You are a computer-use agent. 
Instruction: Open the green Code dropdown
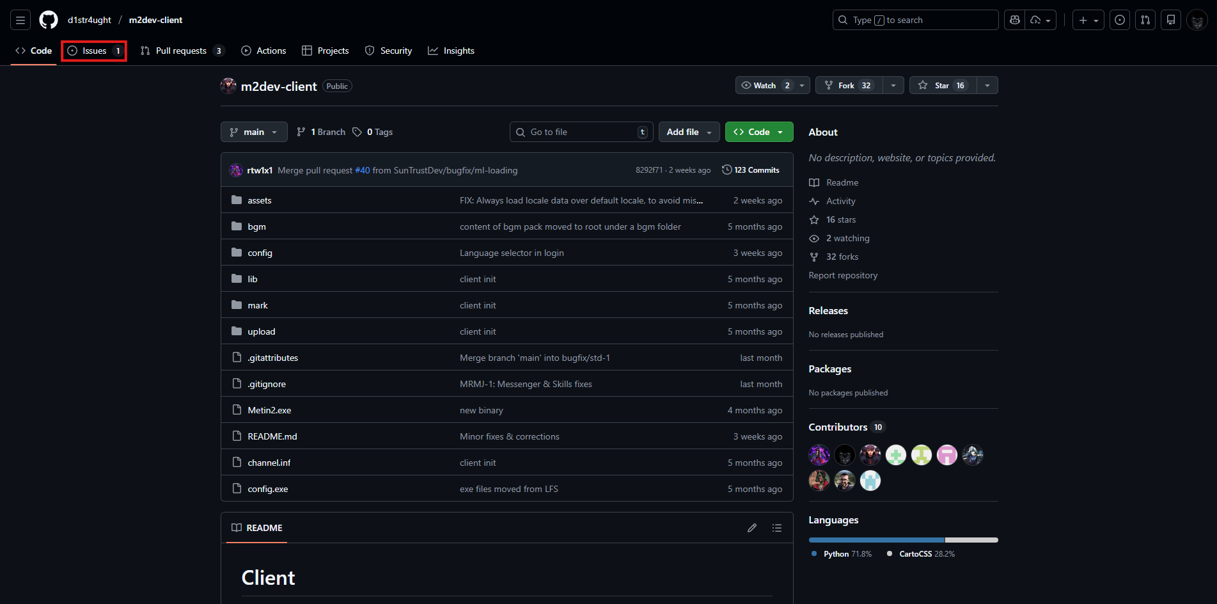pos(758,132)
